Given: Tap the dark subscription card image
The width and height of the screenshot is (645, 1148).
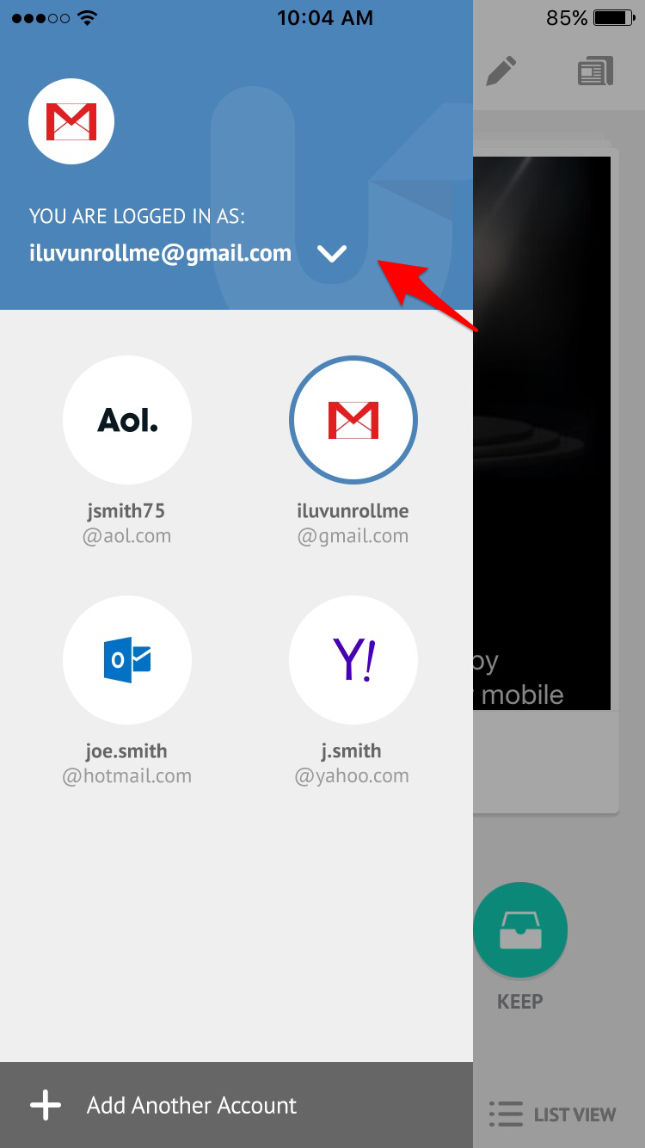Looking at the screenshot, I should pyautogui.click(x=542, y=433).
